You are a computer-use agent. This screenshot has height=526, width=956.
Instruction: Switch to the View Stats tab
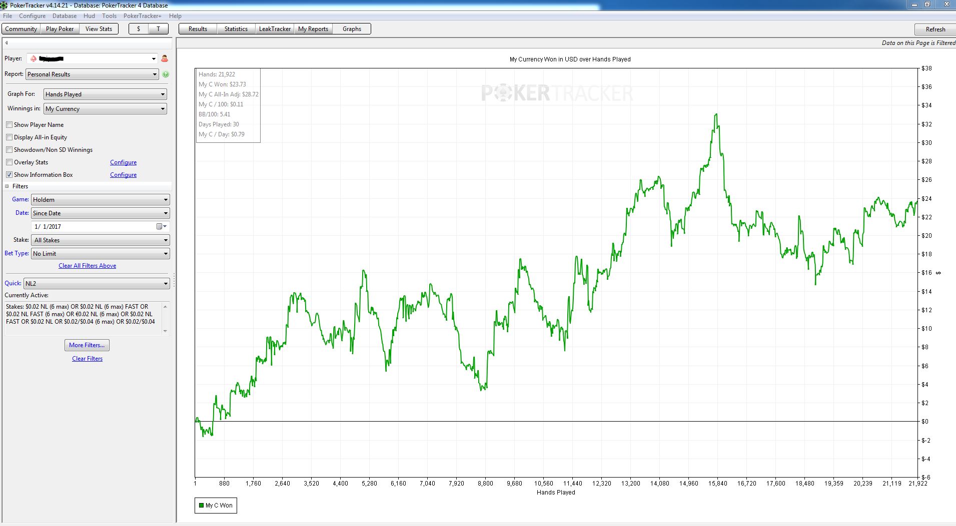(99, 29)
